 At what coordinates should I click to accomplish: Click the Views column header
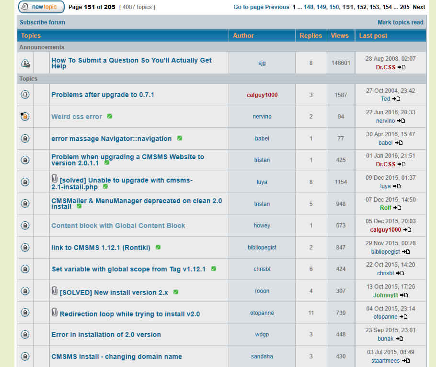click(x=340, y=36)
